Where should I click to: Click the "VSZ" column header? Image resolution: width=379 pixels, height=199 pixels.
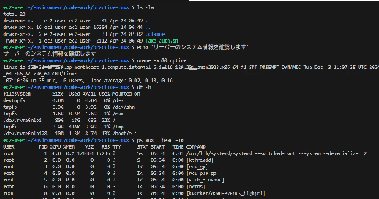[x=89, y=147]
